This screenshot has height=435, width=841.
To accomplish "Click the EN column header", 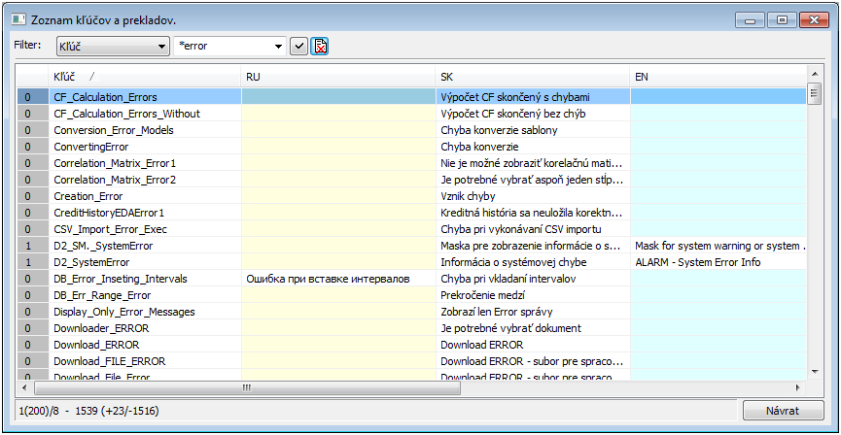I will tap(718, 76).
